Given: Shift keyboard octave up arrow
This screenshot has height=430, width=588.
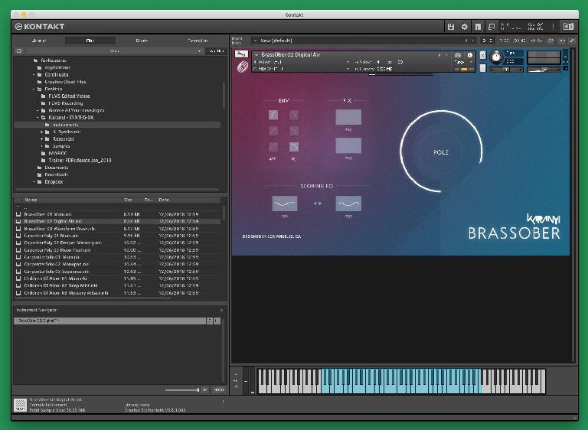Looking at the screenshot, I should tap(236, 374).
